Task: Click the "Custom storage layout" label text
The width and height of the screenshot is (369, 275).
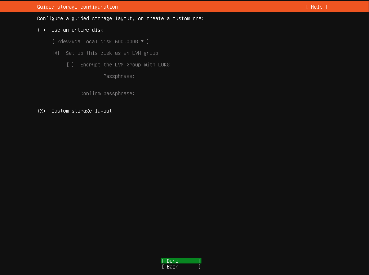Action: point(81,111)
